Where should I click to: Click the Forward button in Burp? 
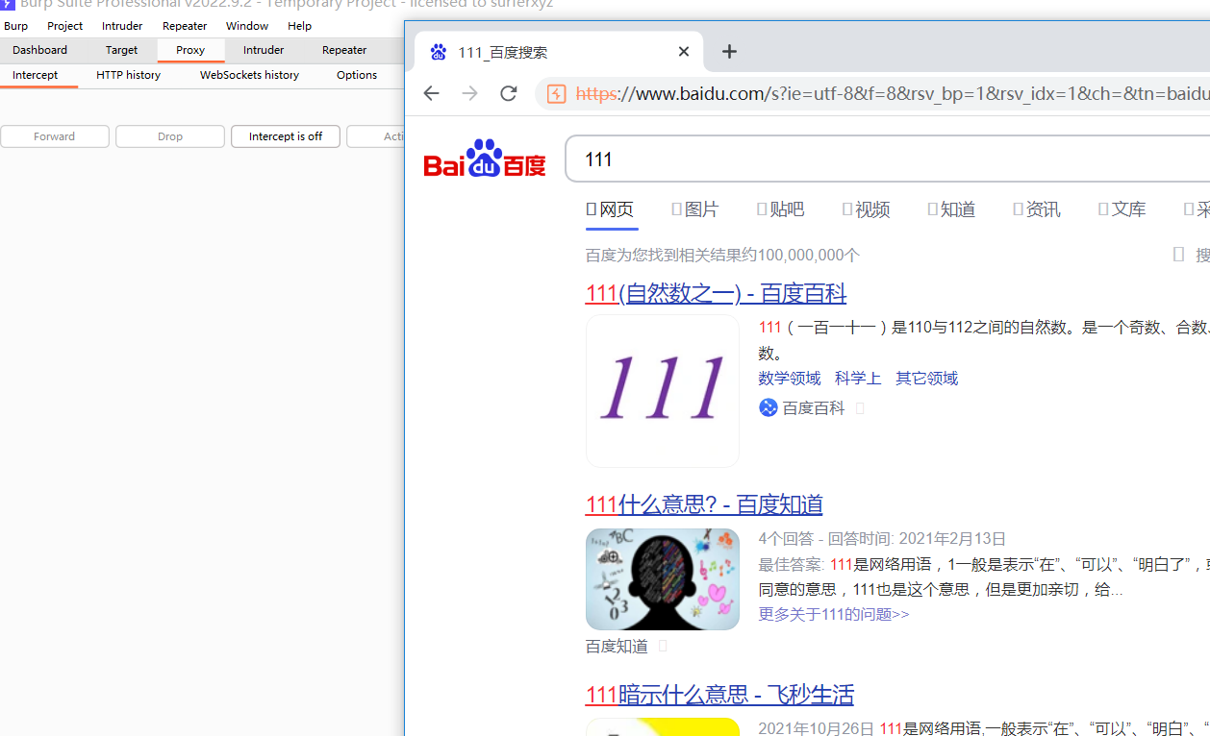point(55,136)
